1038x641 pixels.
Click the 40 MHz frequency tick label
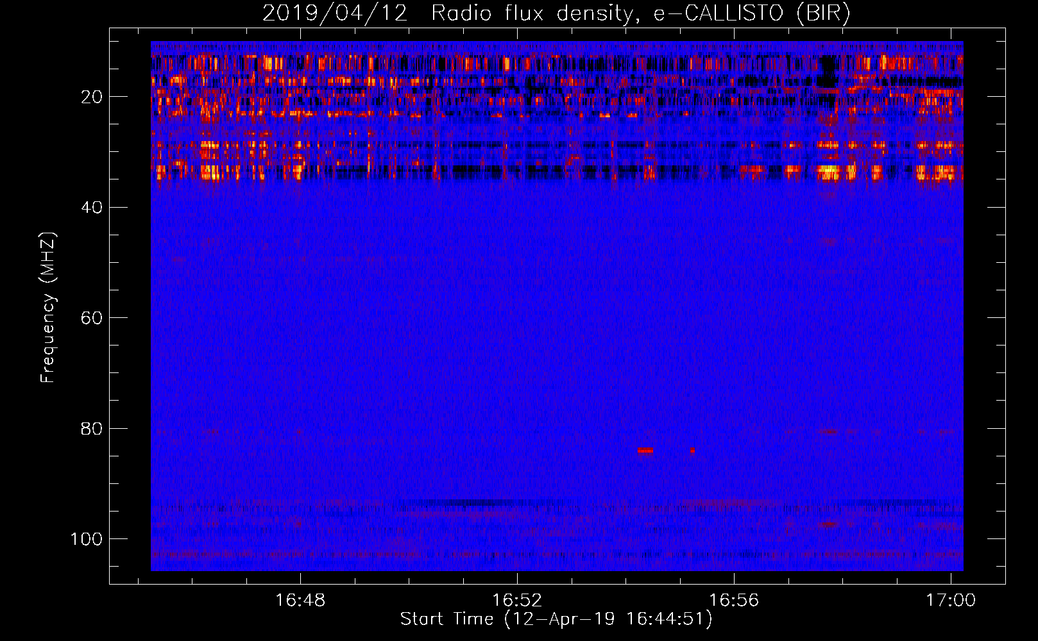pyautogui.click(x=92, y=207)
